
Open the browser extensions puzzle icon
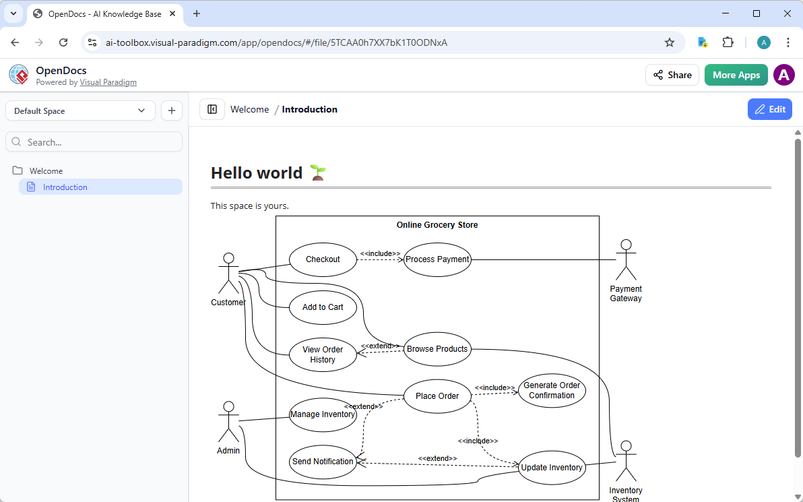(728, 42)
